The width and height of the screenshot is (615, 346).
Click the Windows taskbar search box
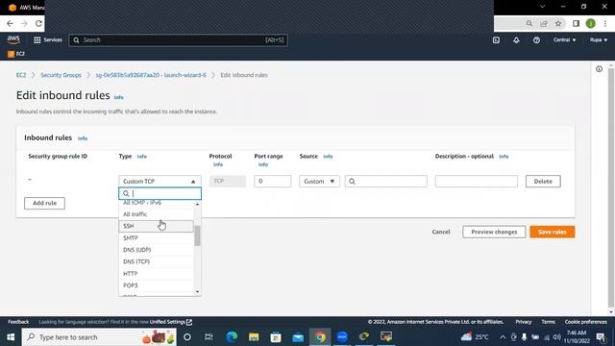pos(99,337)
